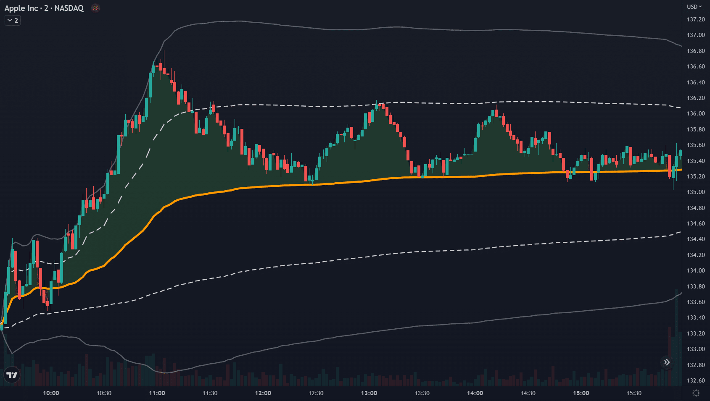Click the status indicator icon beside NASDAQ
The height and width of the screenshot is (401, 710).
pos(96,8)
